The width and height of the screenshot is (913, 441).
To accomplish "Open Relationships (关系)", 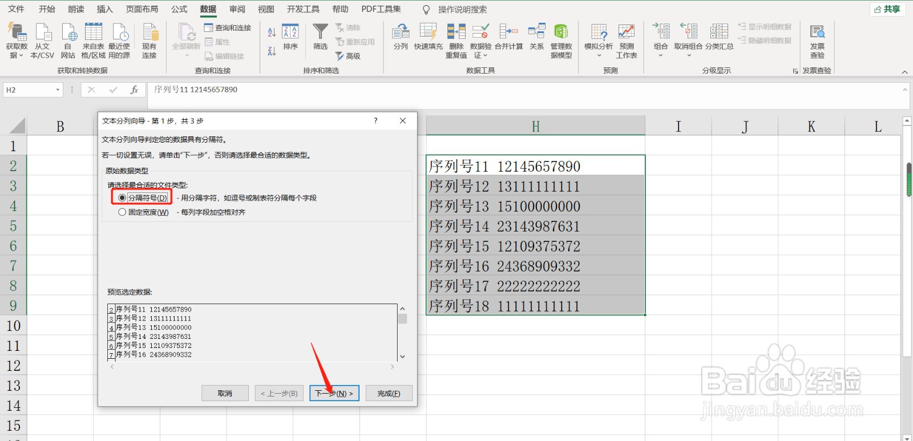I will pos(536,37).
